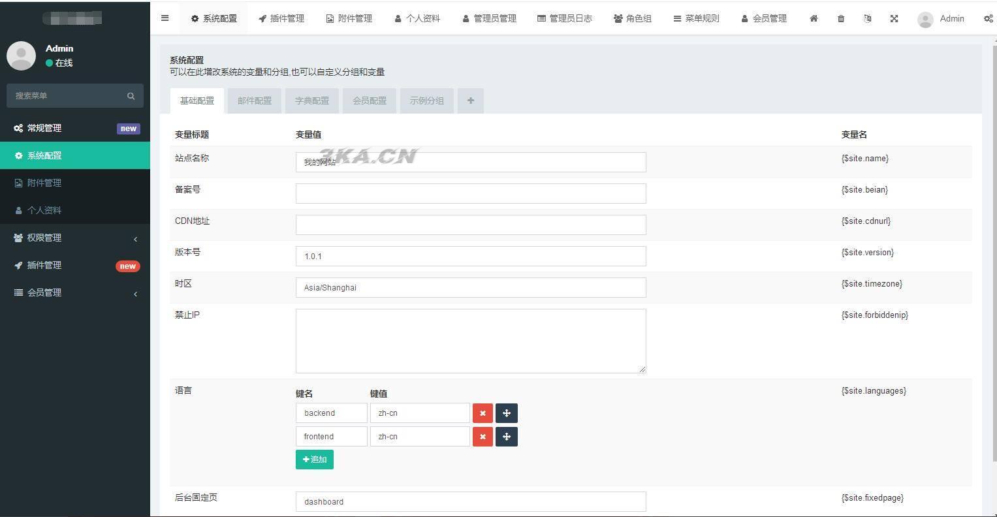Open 插件管理 in the sidebar
The height and width of the screenshot is (517, 997).
[75, 265]
